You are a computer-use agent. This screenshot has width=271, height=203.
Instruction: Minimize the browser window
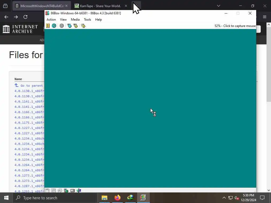pos(240,6)
